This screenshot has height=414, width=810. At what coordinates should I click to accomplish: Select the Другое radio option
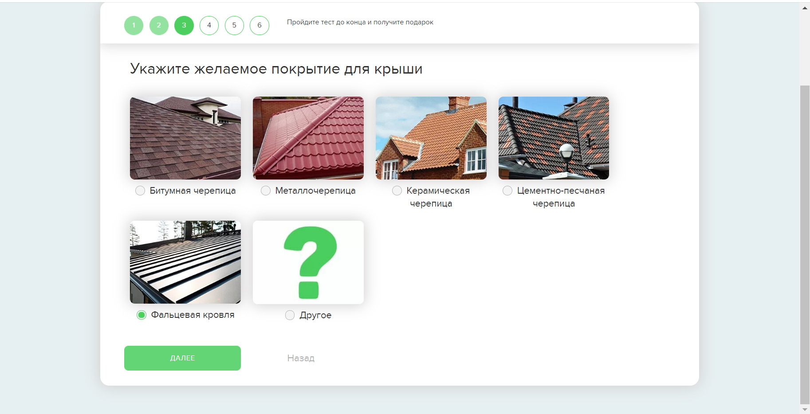290,315
